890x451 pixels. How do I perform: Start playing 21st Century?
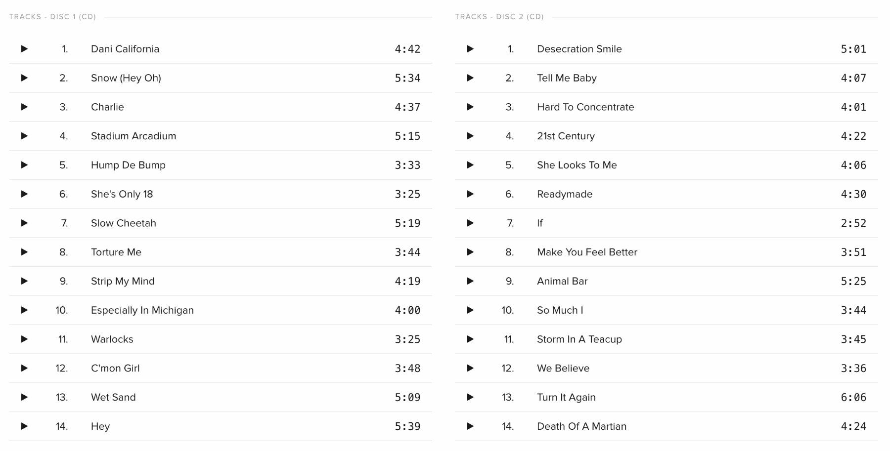470,136
